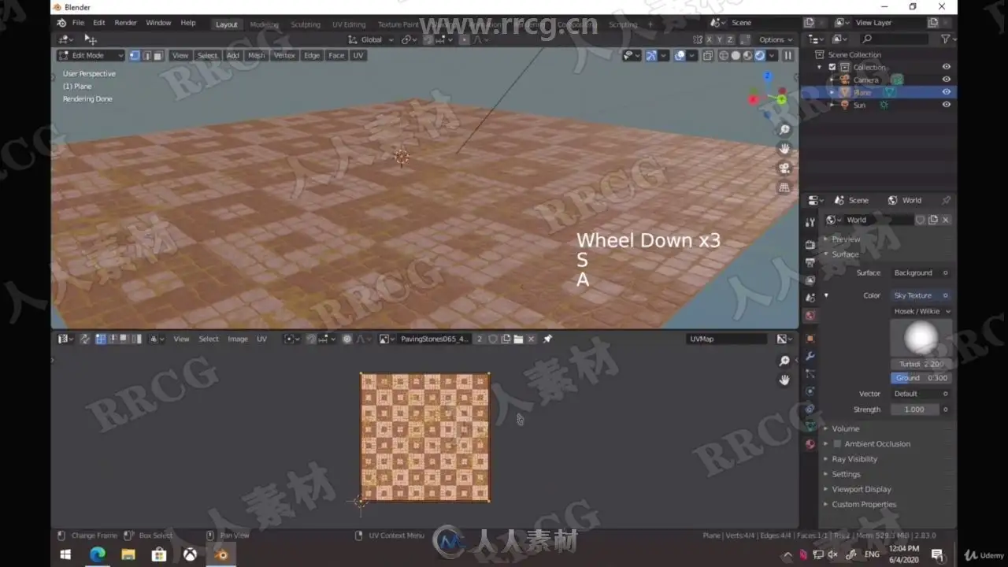Image resolution: width=1008 pixels, height=567 pixels.
Task: Open Material properties tab sphere icon
Action: pyautogui.click(x=810, y=444)
